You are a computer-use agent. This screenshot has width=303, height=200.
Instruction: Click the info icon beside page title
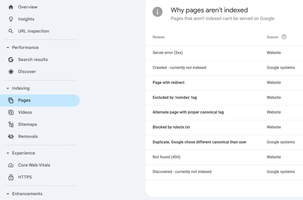point(157,12)
